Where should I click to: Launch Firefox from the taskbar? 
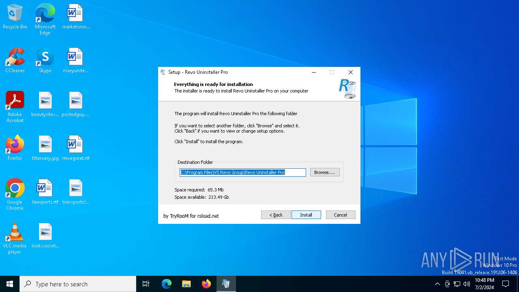pyautogui.click(x=206, y=284)
